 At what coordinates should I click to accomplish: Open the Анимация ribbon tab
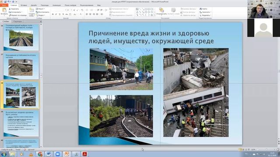pyautogui.click(x=56, y=5)
